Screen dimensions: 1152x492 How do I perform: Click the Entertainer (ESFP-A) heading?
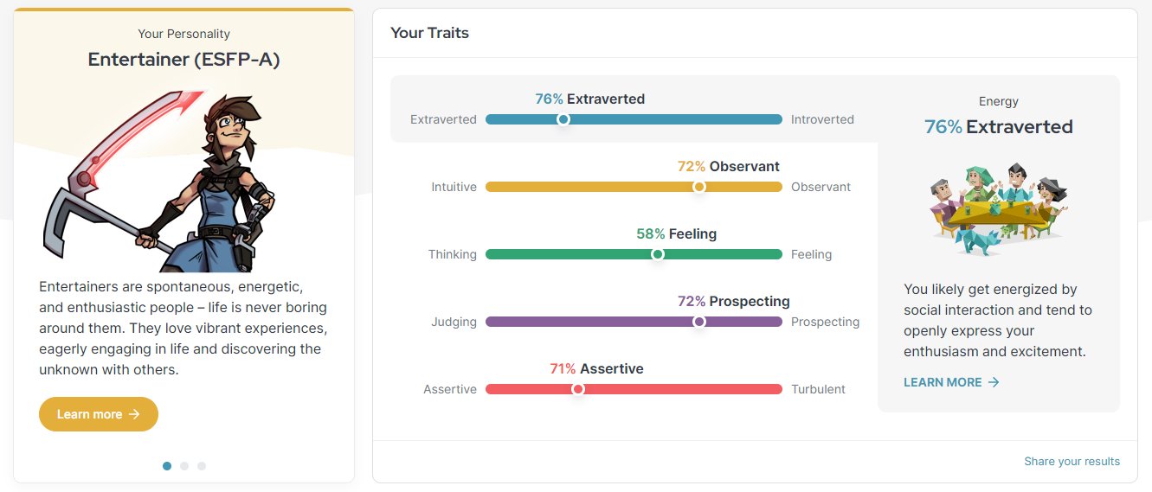(x=183, y=60)
